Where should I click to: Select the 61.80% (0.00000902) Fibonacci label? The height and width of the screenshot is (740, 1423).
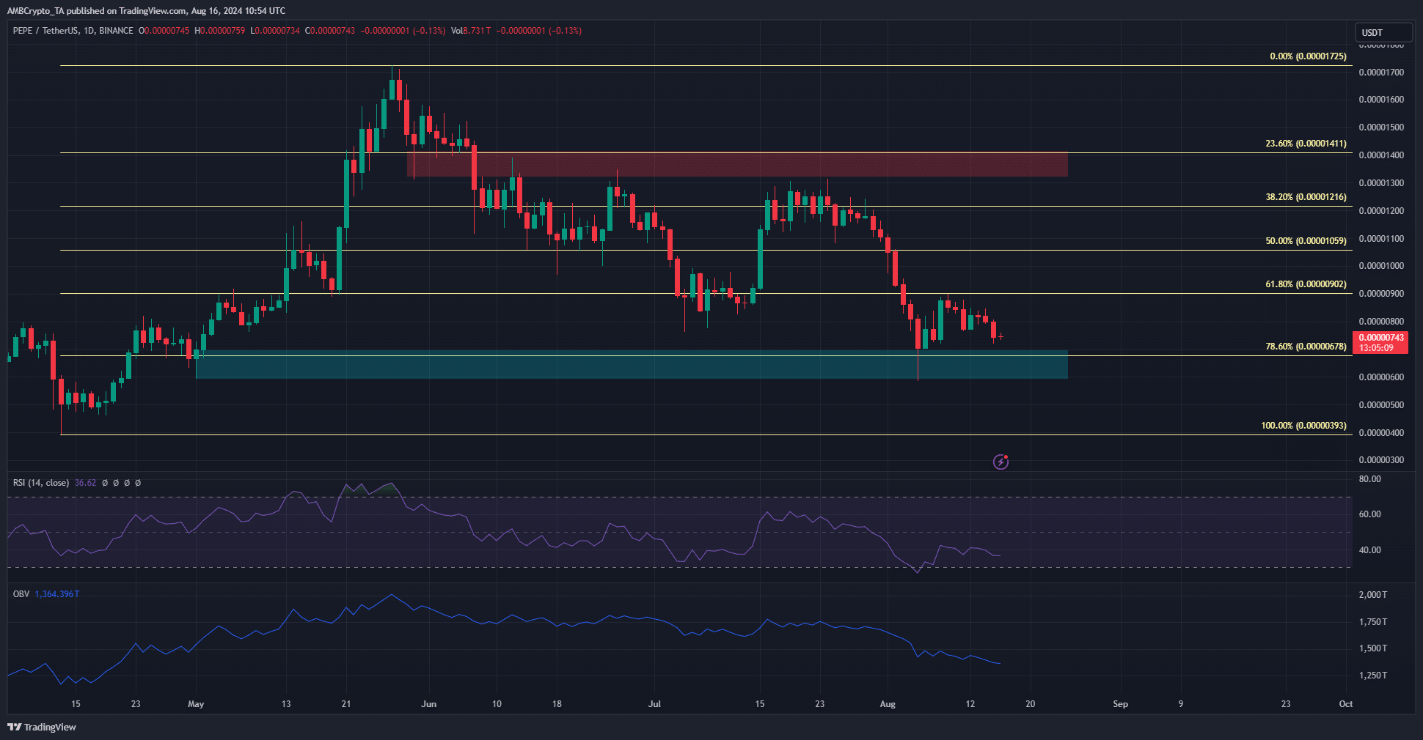point(1306,284)
